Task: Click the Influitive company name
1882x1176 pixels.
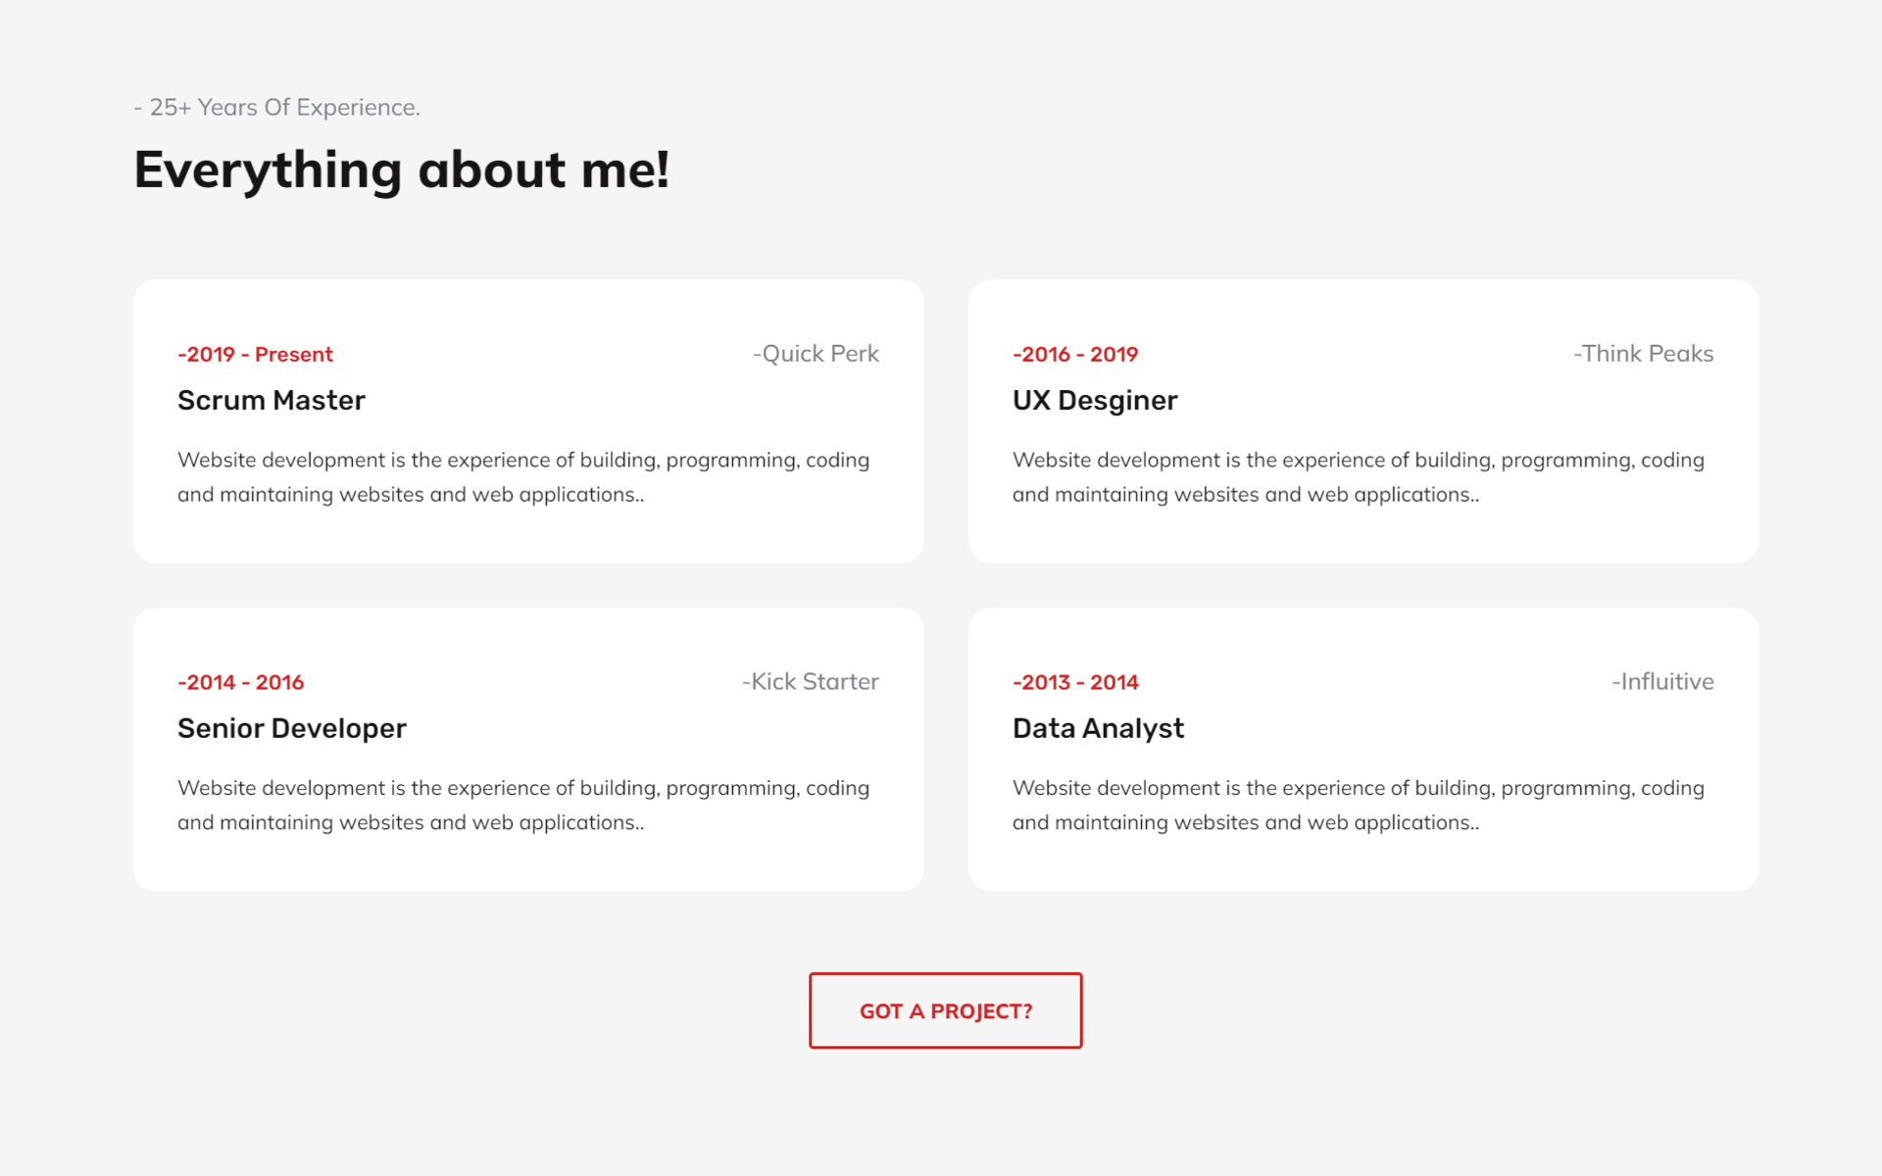Action: (1662, 682)
